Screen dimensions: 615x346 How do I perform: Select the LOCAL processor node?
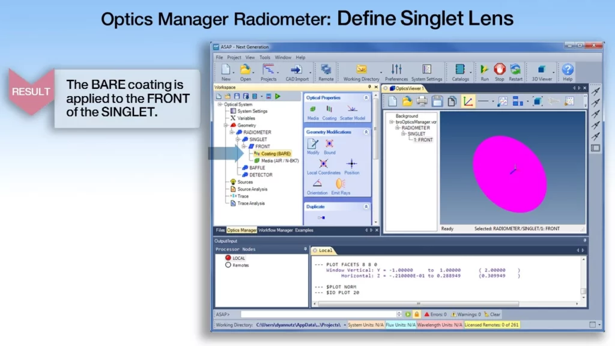[229, 258]
